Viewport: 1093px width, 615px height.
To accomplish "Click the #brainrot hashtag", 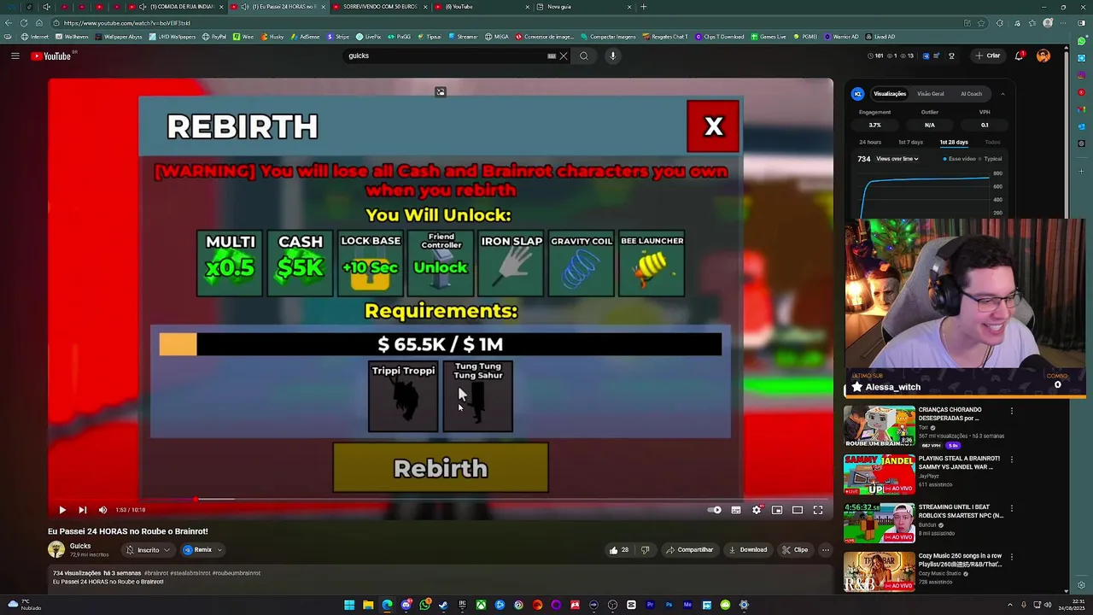I will tap(155, 573).
